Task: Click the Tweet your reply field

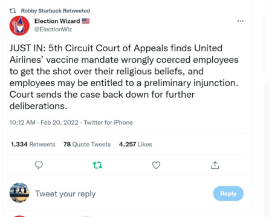Action: point(121,193)
